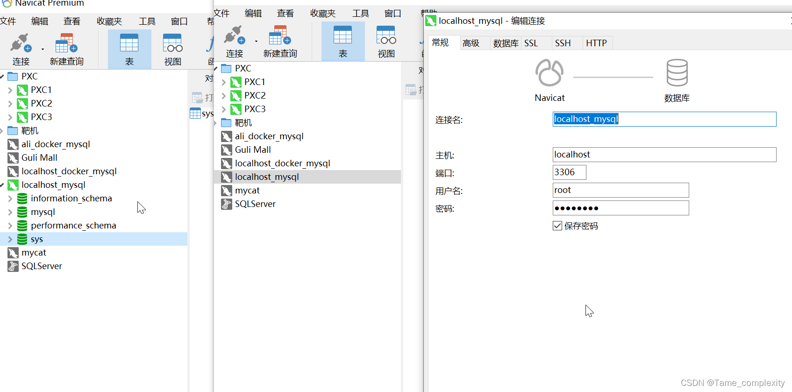Select Table icon in left window toolbar
This screenshot has height=392, width=792.
pos(129,49)
